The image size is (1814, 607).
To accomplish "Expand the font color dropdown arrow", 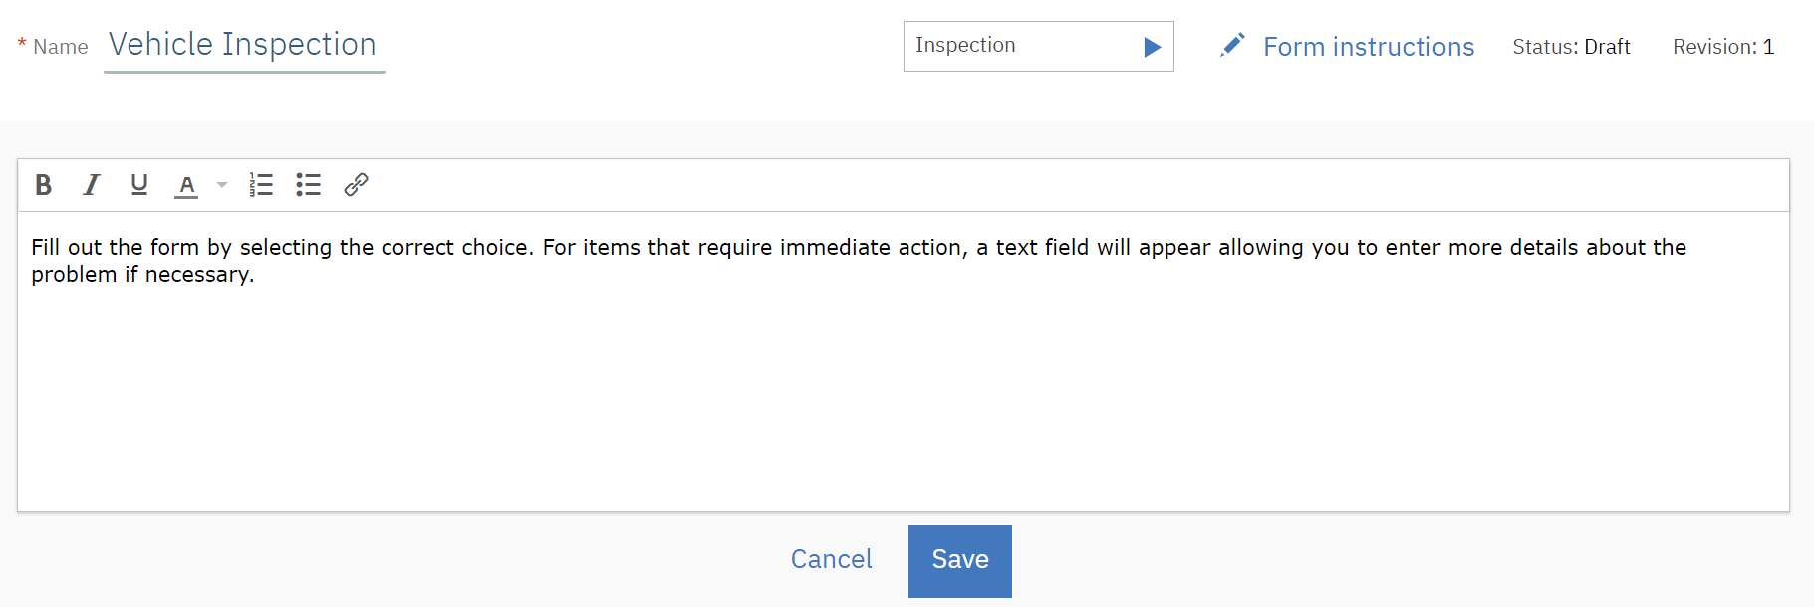I will tap(220, 184).
